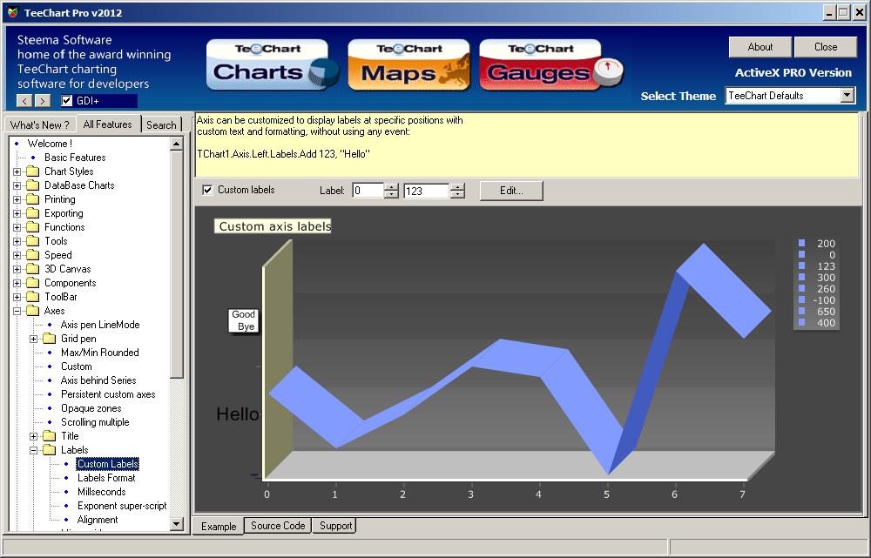Click the 3D Canvas folder icon
This screenshot has width=871, height=558.
pos(33,268)
